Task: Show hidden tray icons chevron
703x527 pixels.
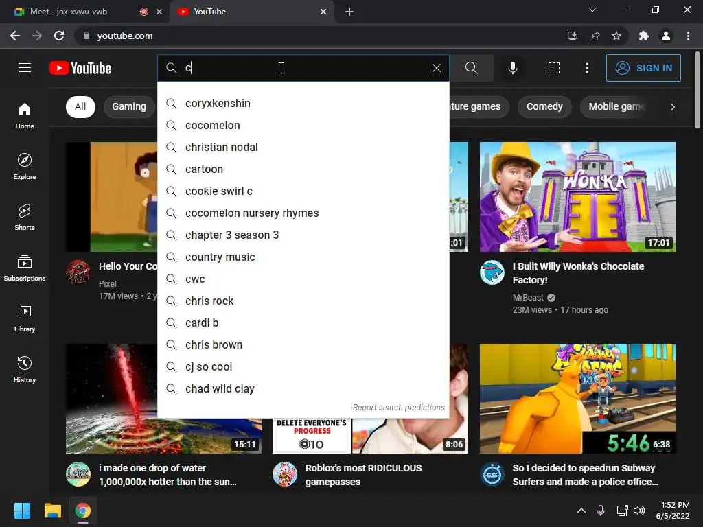Action: (x=581, y=511)
